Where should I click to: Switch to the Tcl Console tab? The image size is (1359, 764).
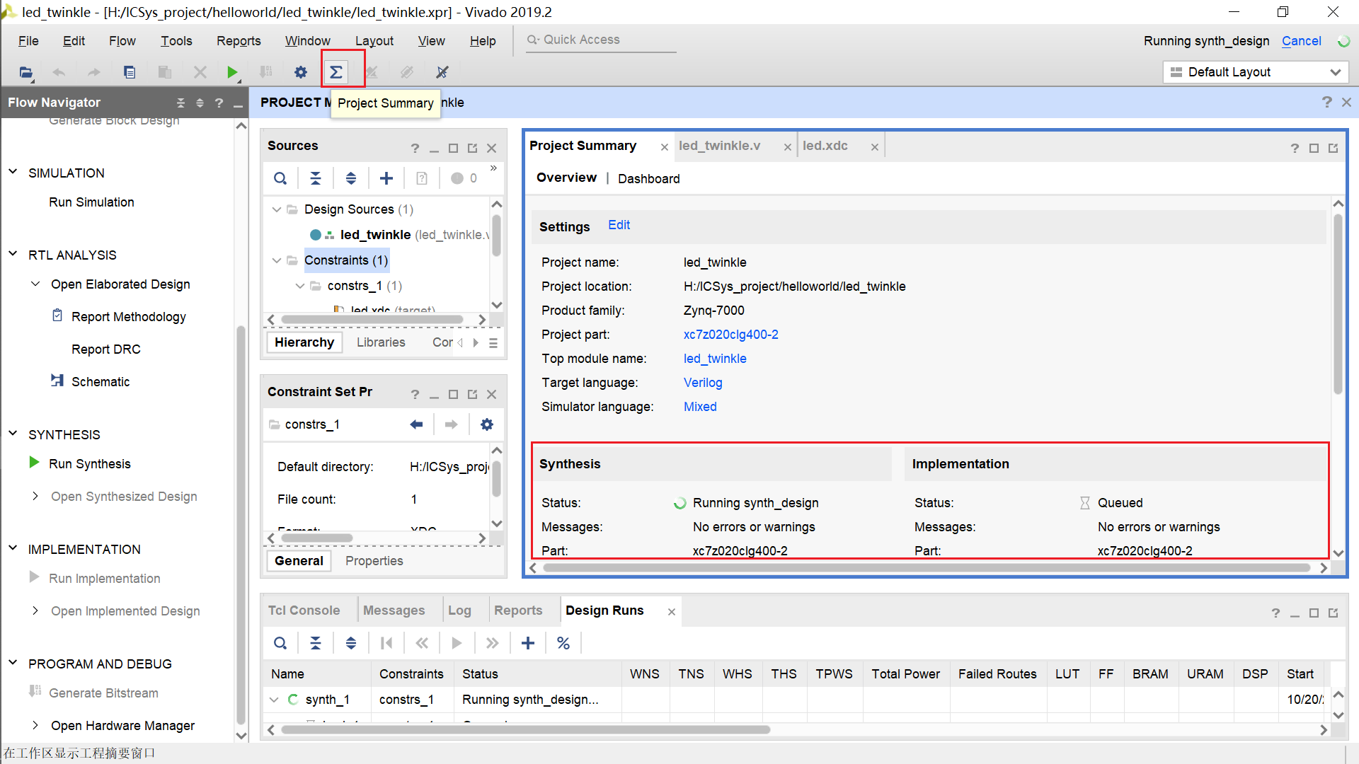pos(304,610)
